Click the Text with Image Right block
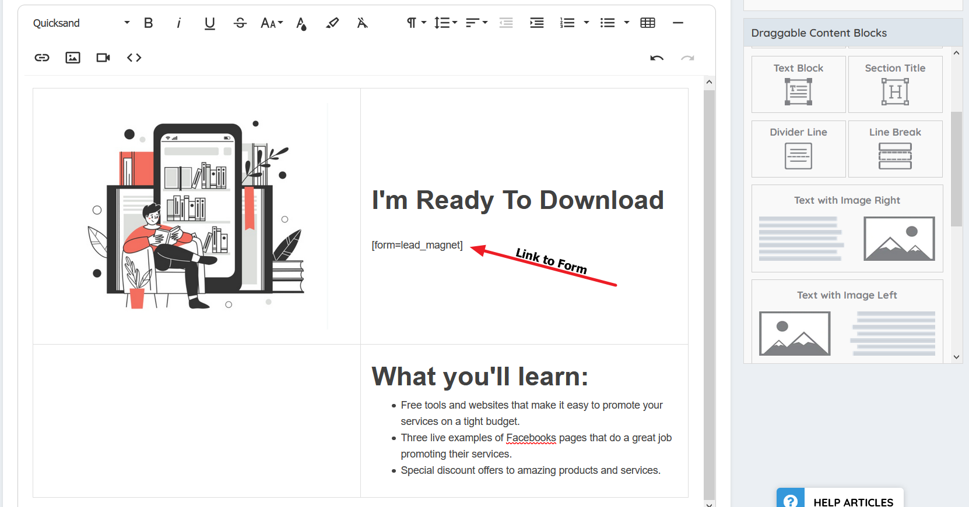 point(847,229)
